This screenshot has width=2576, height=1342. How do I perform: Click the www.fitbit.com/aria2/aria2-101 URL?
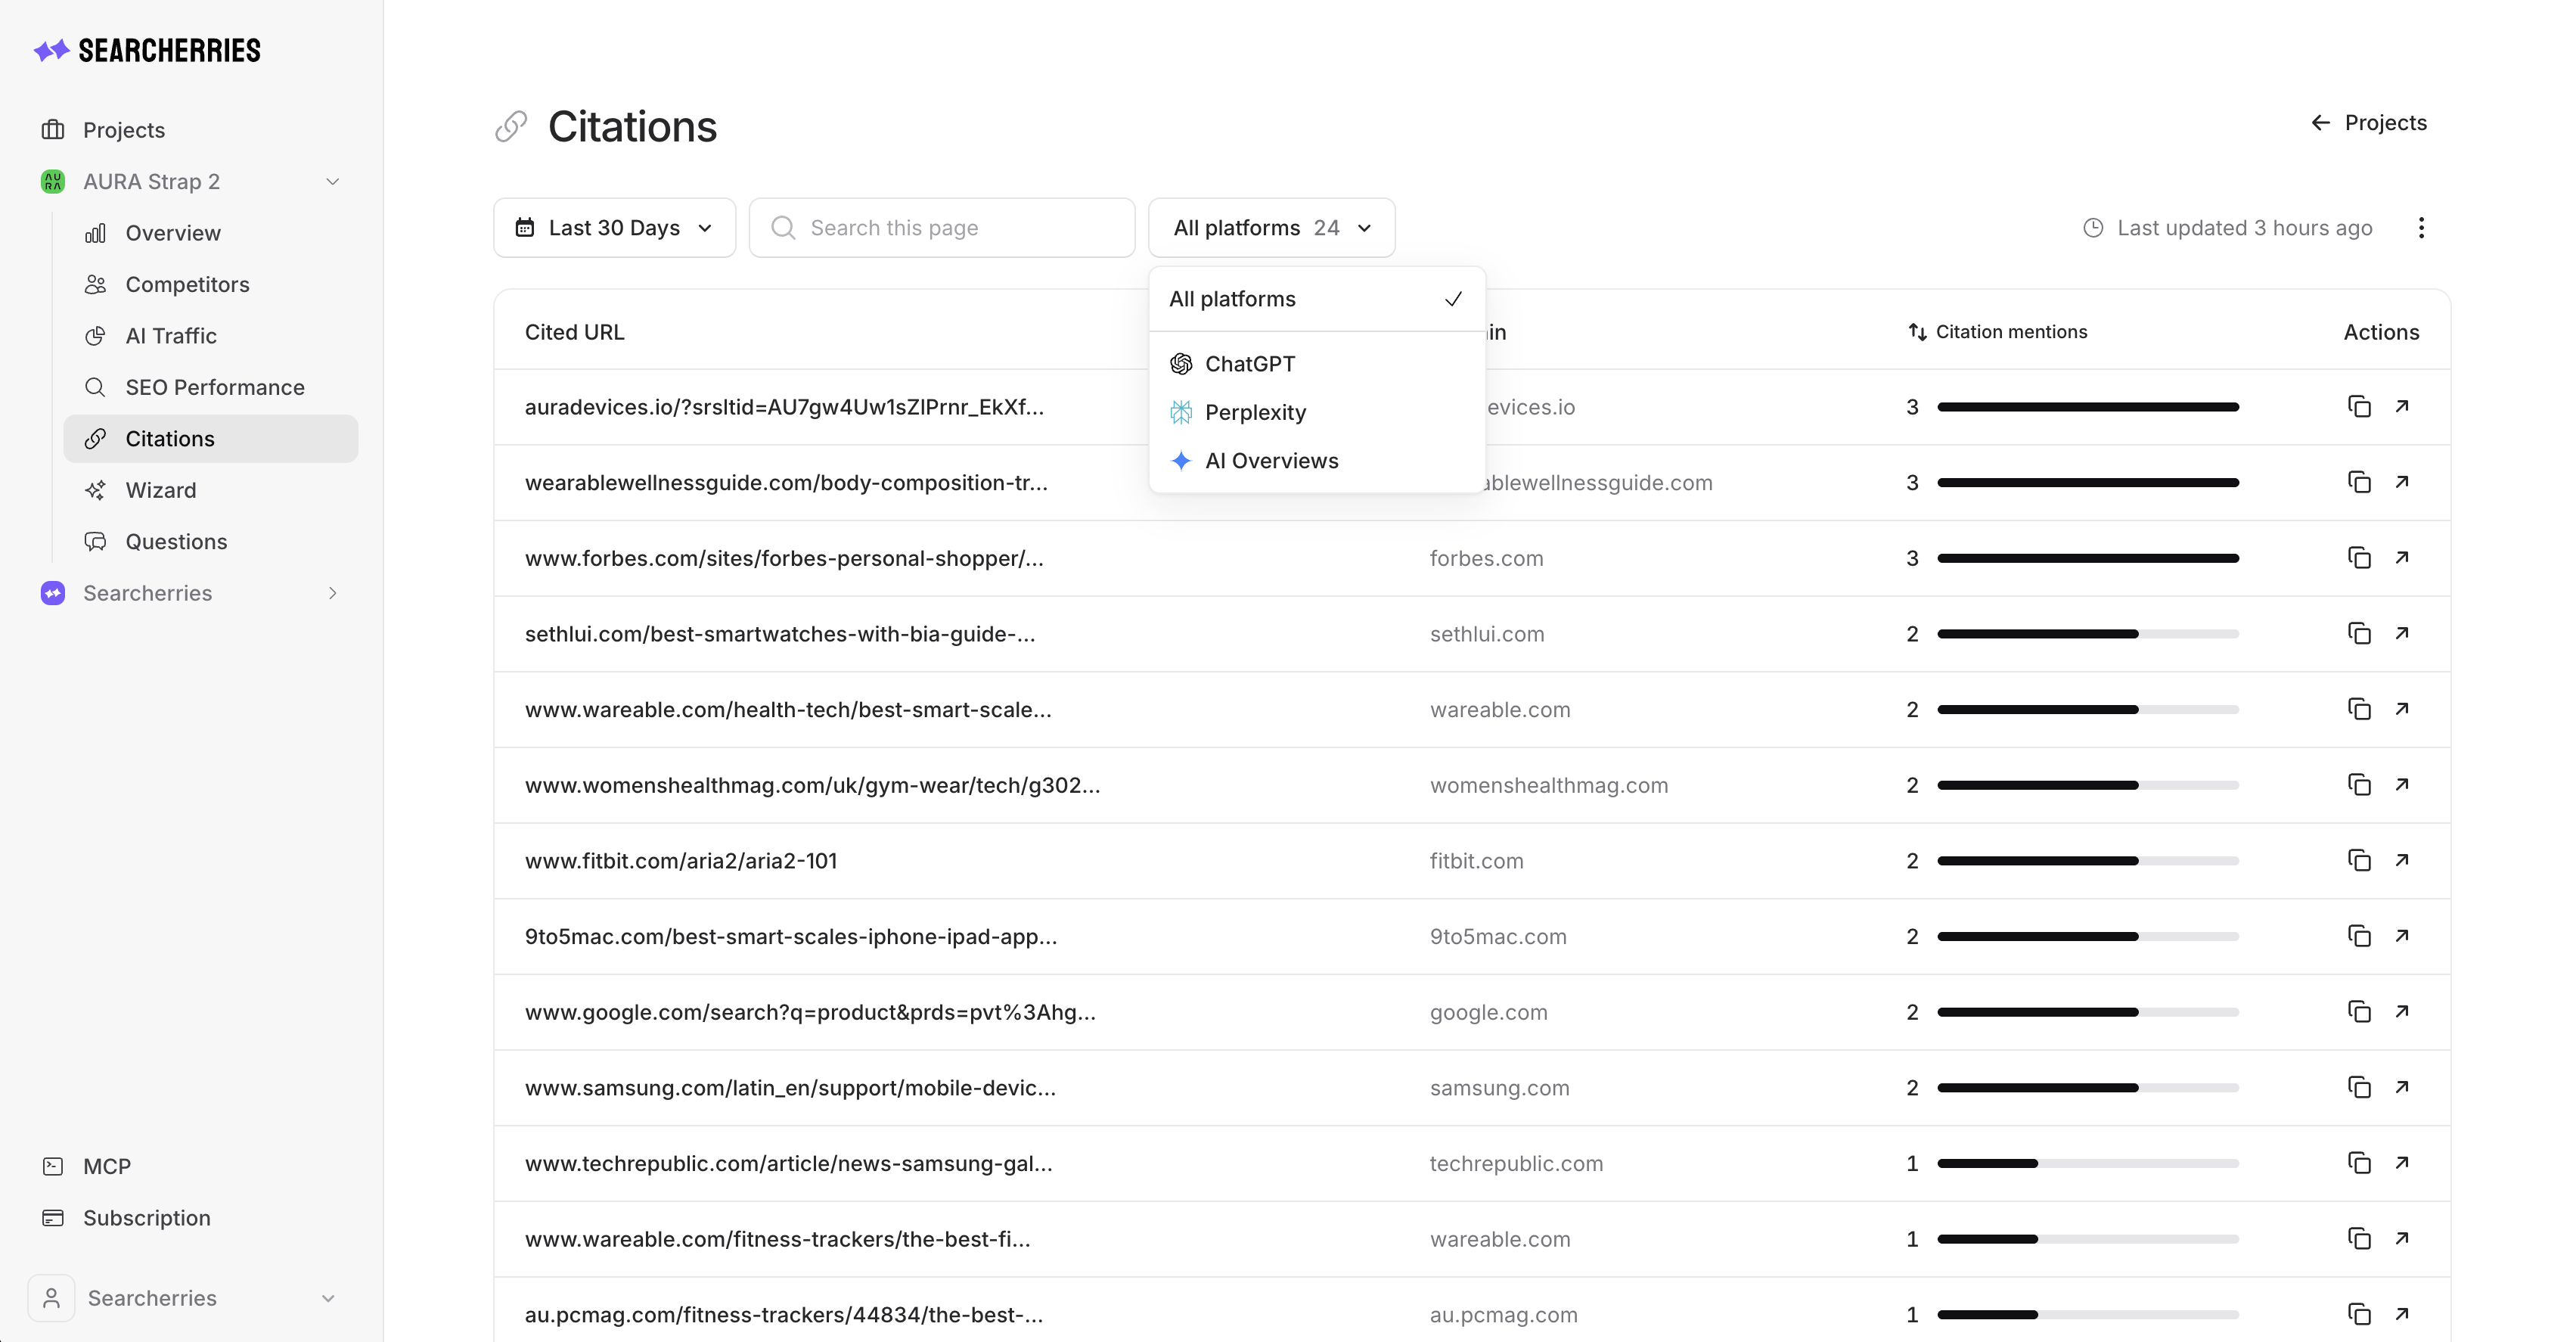(x=681, y=861)
